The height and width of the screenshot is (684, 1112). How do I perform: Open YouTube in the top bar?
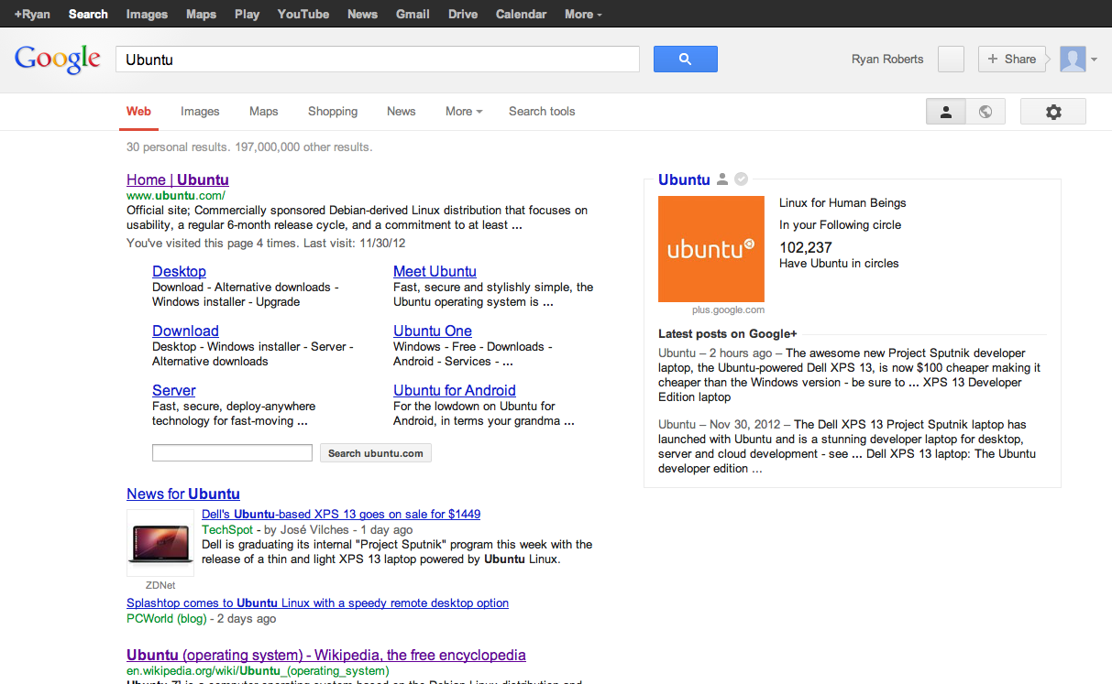click(303, 14)
